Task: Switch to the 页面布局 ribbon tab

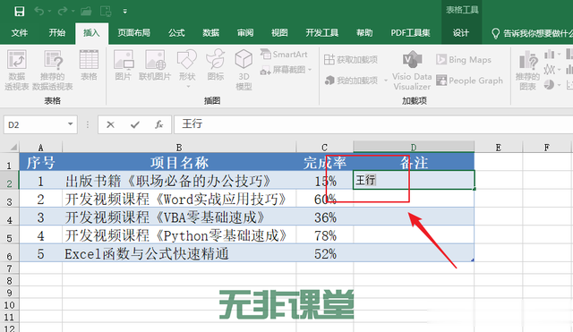Action: pos(133,33)
